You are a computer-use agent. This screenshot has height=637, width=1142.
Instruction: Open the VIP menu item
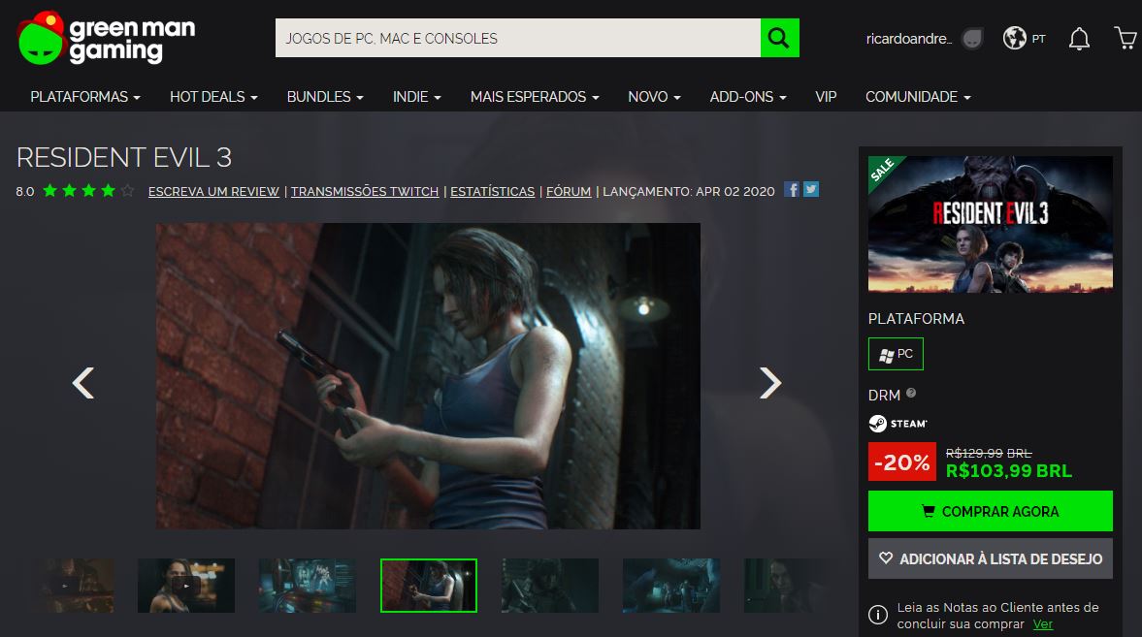point(826,97)
